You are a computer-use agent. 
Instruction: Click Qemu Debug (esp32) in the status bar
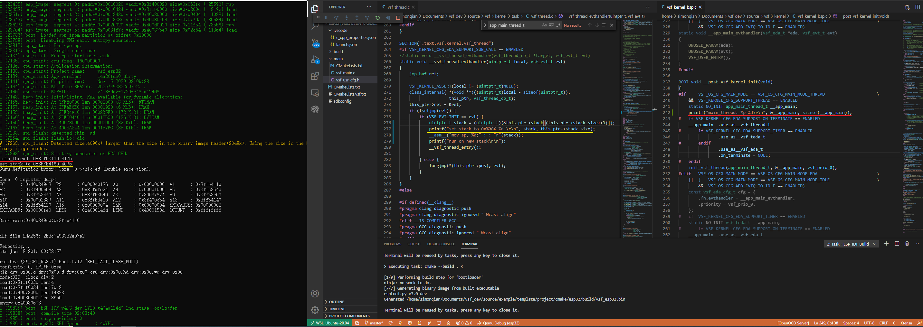[498, 323]
